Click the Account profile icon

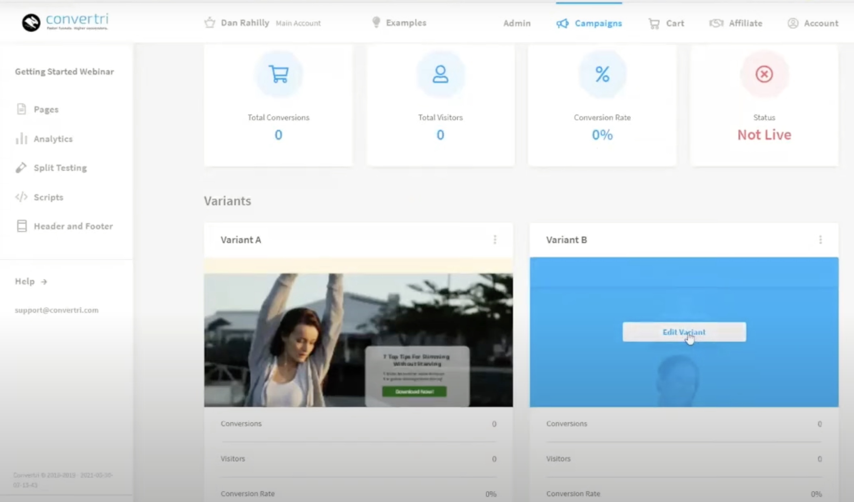point(793,23)
